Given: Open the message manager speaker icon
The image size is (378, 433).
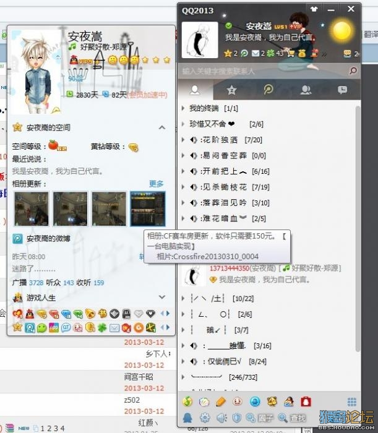Looking at the screenshot, I should pyautogui.click(x=221, y=418).
